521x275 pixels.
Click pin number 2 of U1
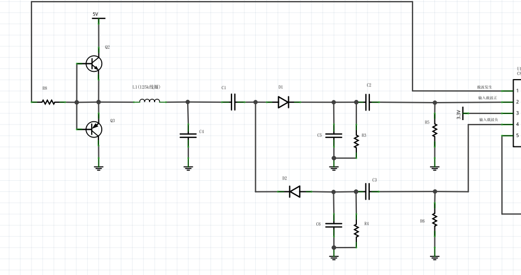click(x=517, y=102)
